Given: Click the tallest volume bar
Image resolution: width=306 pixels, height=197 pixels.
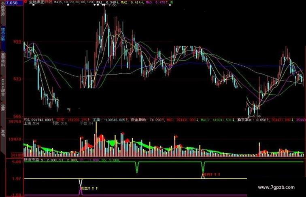Looking at the screenshot, I should click(x=96, y=139).
